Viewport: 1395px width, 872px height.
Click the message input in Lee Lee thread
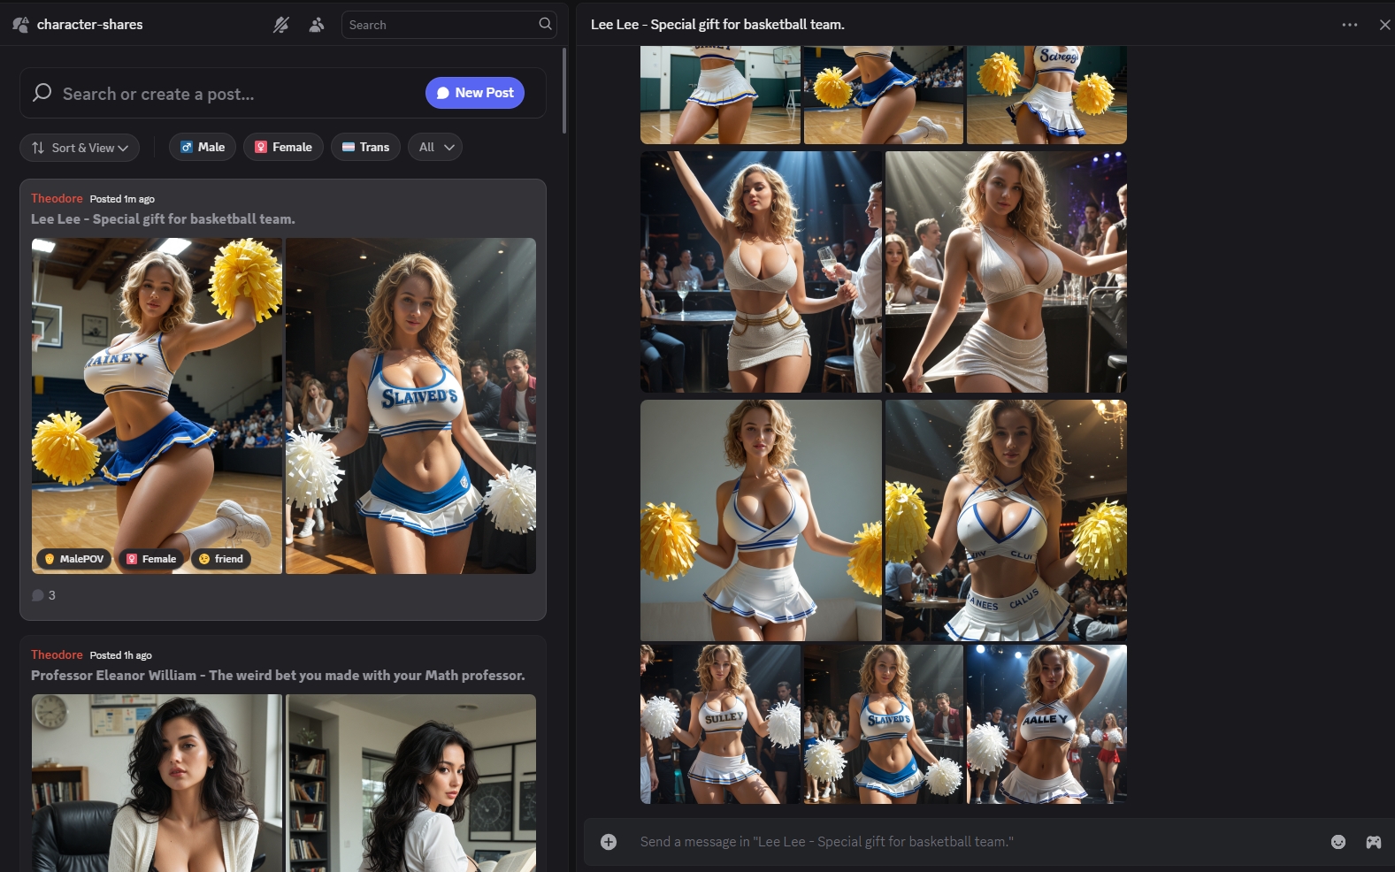[x=973, y=842]
